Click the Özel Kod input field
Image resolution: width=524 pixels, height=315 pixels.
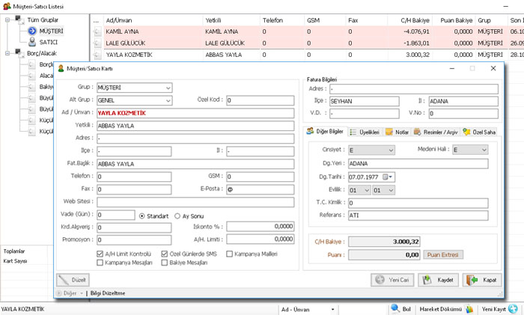[x=260, y=100]
